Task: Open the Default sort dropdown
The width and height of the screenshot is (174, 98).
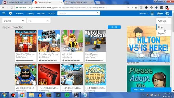Action: pyautogui.click(x=14, y=21)
